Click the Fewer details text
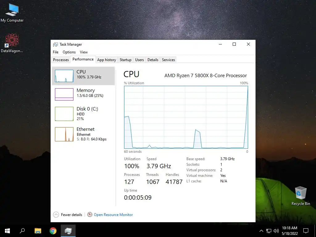The width and height of the screenshot is (316, 237). coord(72,215)
